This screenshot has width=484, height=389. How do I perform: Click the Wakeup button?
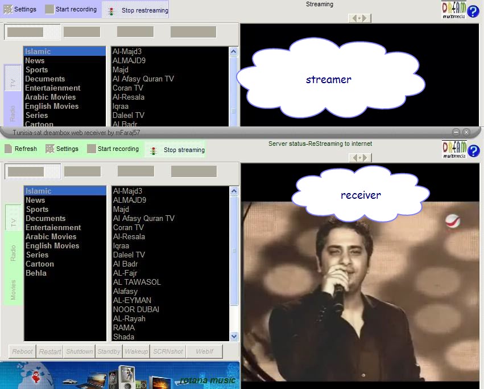coord(136,351)
